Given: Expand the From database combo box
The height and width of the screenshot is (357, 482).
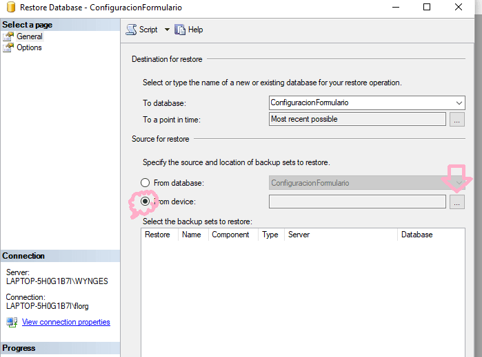Looking at the screenshot, I should click(x=459, y=183).
